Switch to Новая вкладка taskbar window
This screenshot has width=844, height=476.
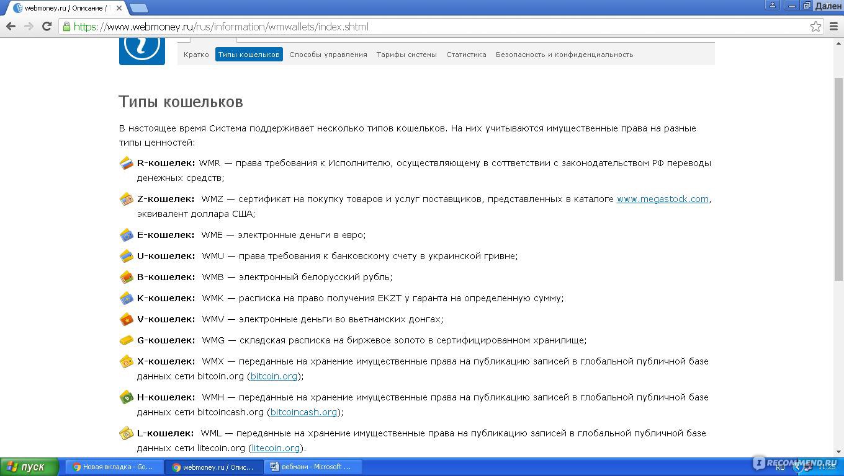point(115,467)
